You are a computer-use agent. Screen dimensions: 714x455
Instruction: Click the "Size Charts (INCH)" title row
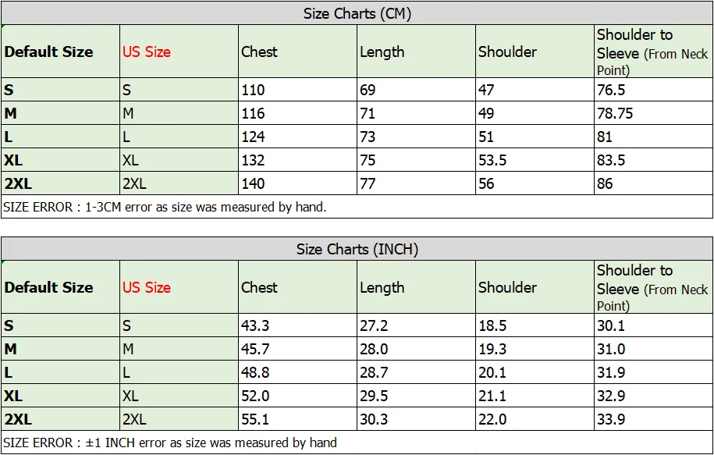pyautogui.click(x=357, y=250)
